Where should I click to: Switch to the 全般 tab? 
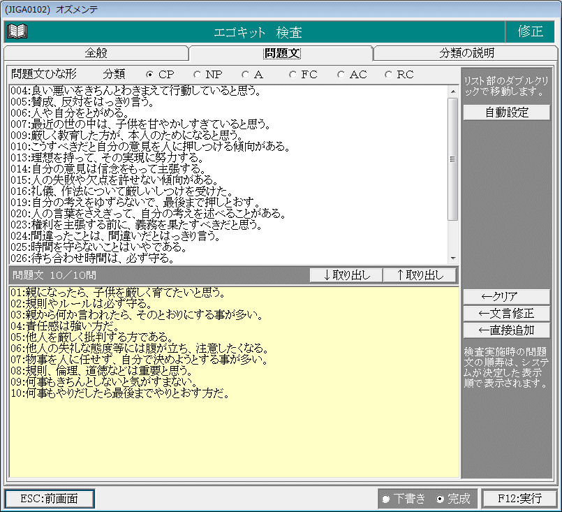point(96,53)
